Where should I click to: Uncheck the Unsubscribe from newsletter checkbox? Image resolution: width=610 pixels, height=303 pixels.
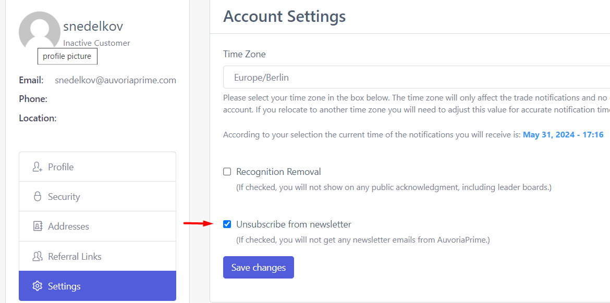[x=227, y=224]
